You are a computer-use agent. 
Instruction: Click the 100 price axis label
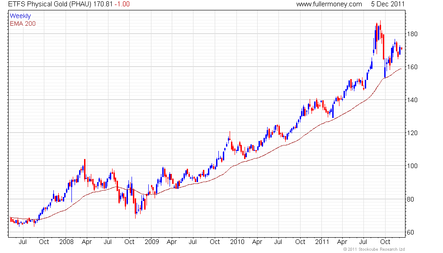pyautogui.click(x=412, y=166)
